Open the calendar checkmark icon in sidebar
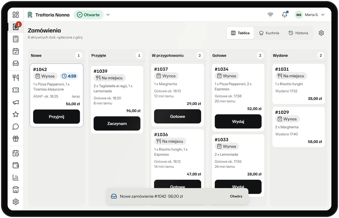Screen dimensions: 339x218 click(x=16, y=51)
